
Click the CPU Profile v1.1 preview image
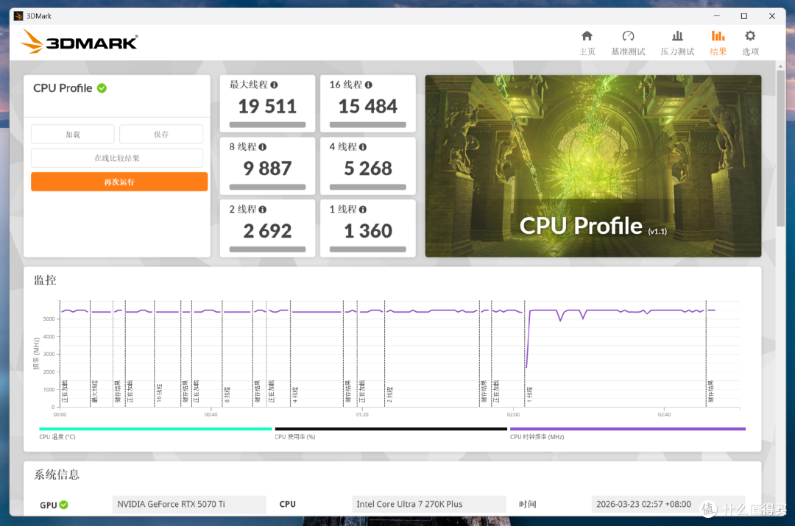[593, 166]
